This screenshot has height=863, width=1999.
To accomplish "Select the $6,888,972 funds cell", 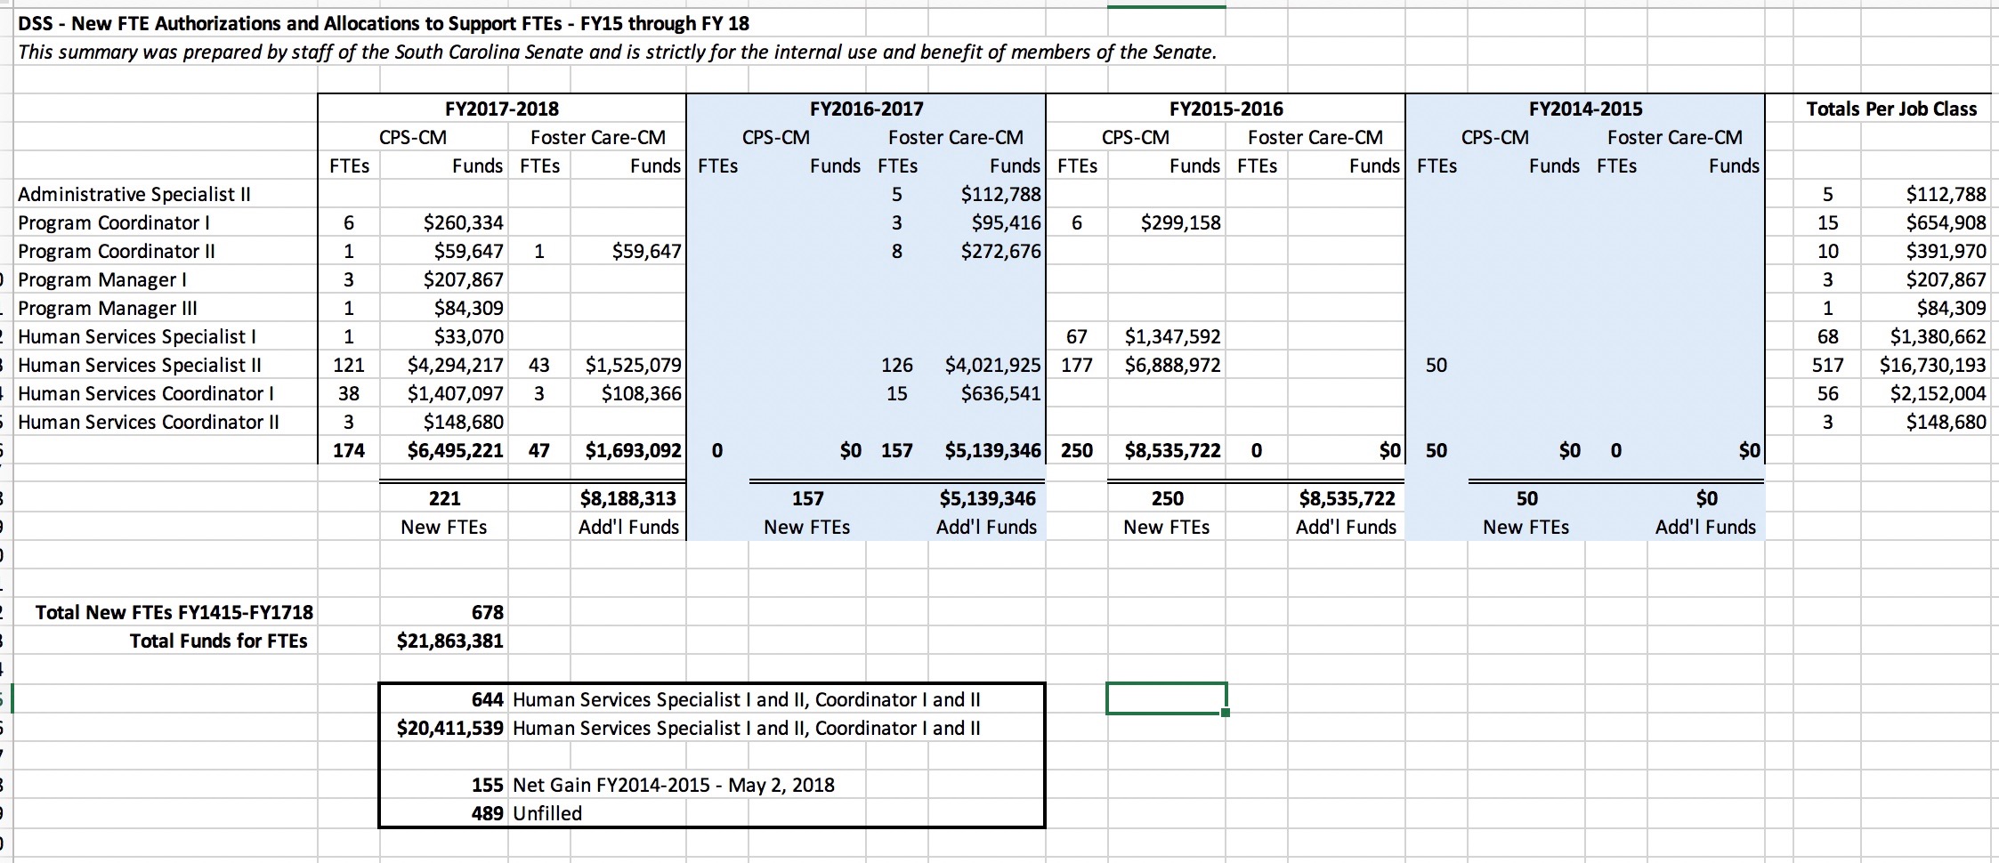I will [1172, 365].
